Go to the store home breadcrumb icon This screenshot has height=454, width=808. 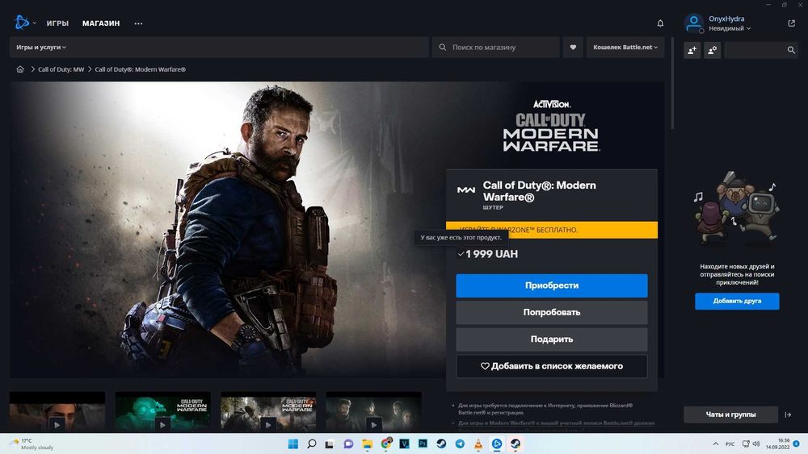(20, 69)
